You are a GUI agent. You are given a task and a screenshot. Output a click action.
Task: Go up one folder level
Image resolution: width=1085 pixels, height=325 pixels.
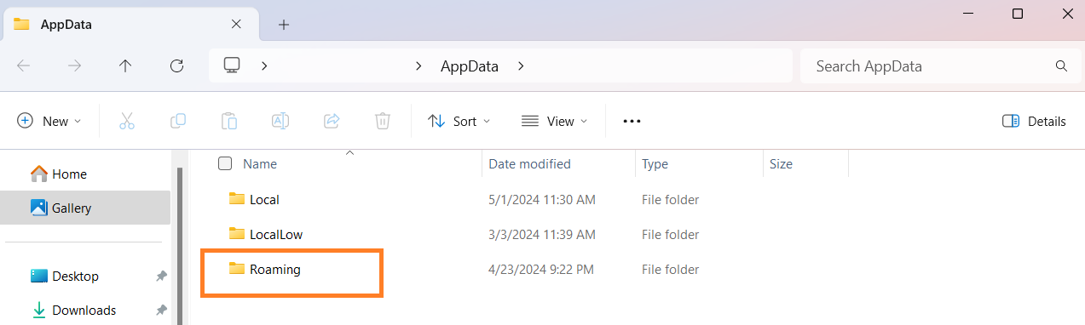pos(125,66)
